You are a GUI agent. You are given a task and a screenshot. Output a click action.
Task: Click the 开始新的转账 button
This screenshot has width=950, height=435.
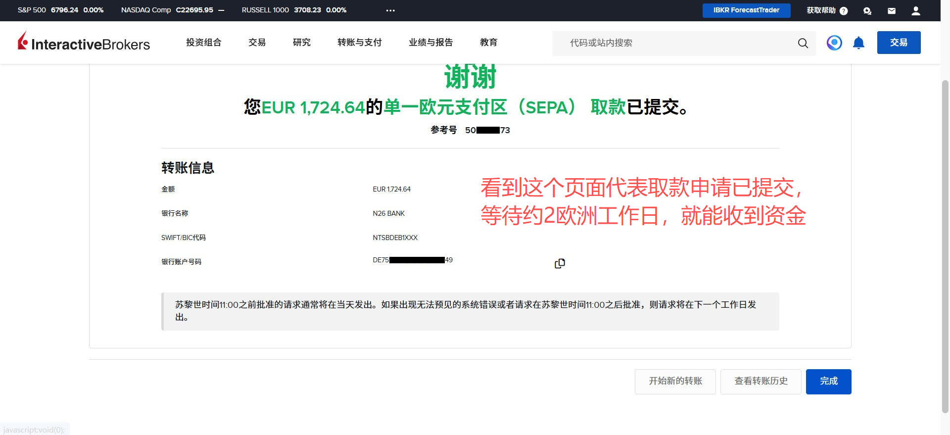point(675,381)
